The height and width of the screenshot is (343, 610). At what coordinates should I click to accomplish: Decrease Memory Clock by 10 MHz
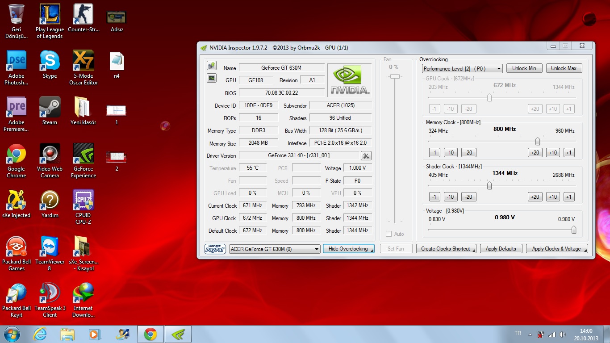450,153
